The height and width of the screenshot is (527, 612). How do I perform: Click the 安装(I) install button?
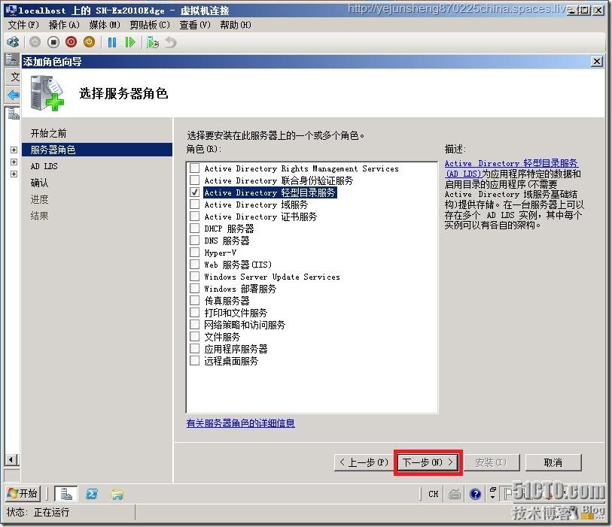point(491,462)
